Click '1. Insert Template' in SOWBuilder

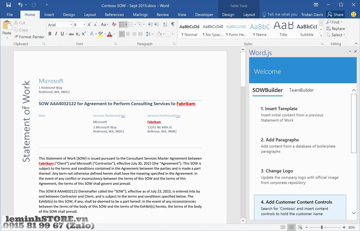tap(279, 109)
